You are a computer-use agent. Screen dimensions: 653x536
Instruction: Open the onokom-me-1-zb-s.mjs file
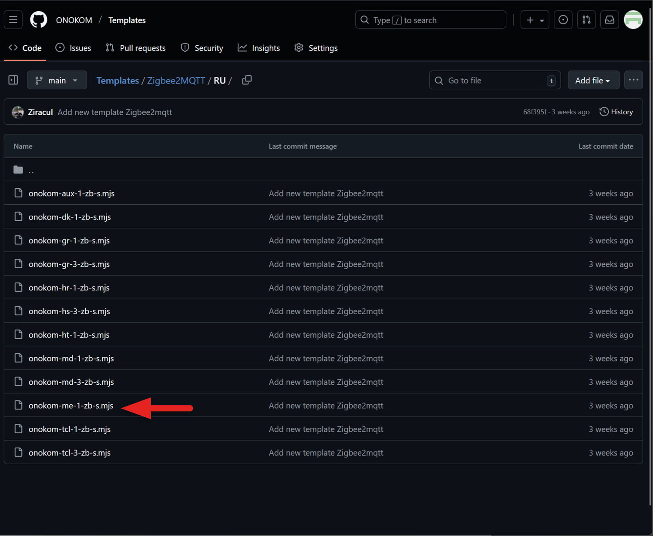(x=71, y=406)
